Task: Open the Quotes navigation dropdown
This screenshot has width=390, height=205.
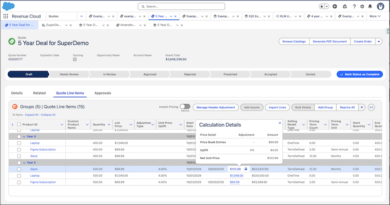Action: click(x=81, y=17)
